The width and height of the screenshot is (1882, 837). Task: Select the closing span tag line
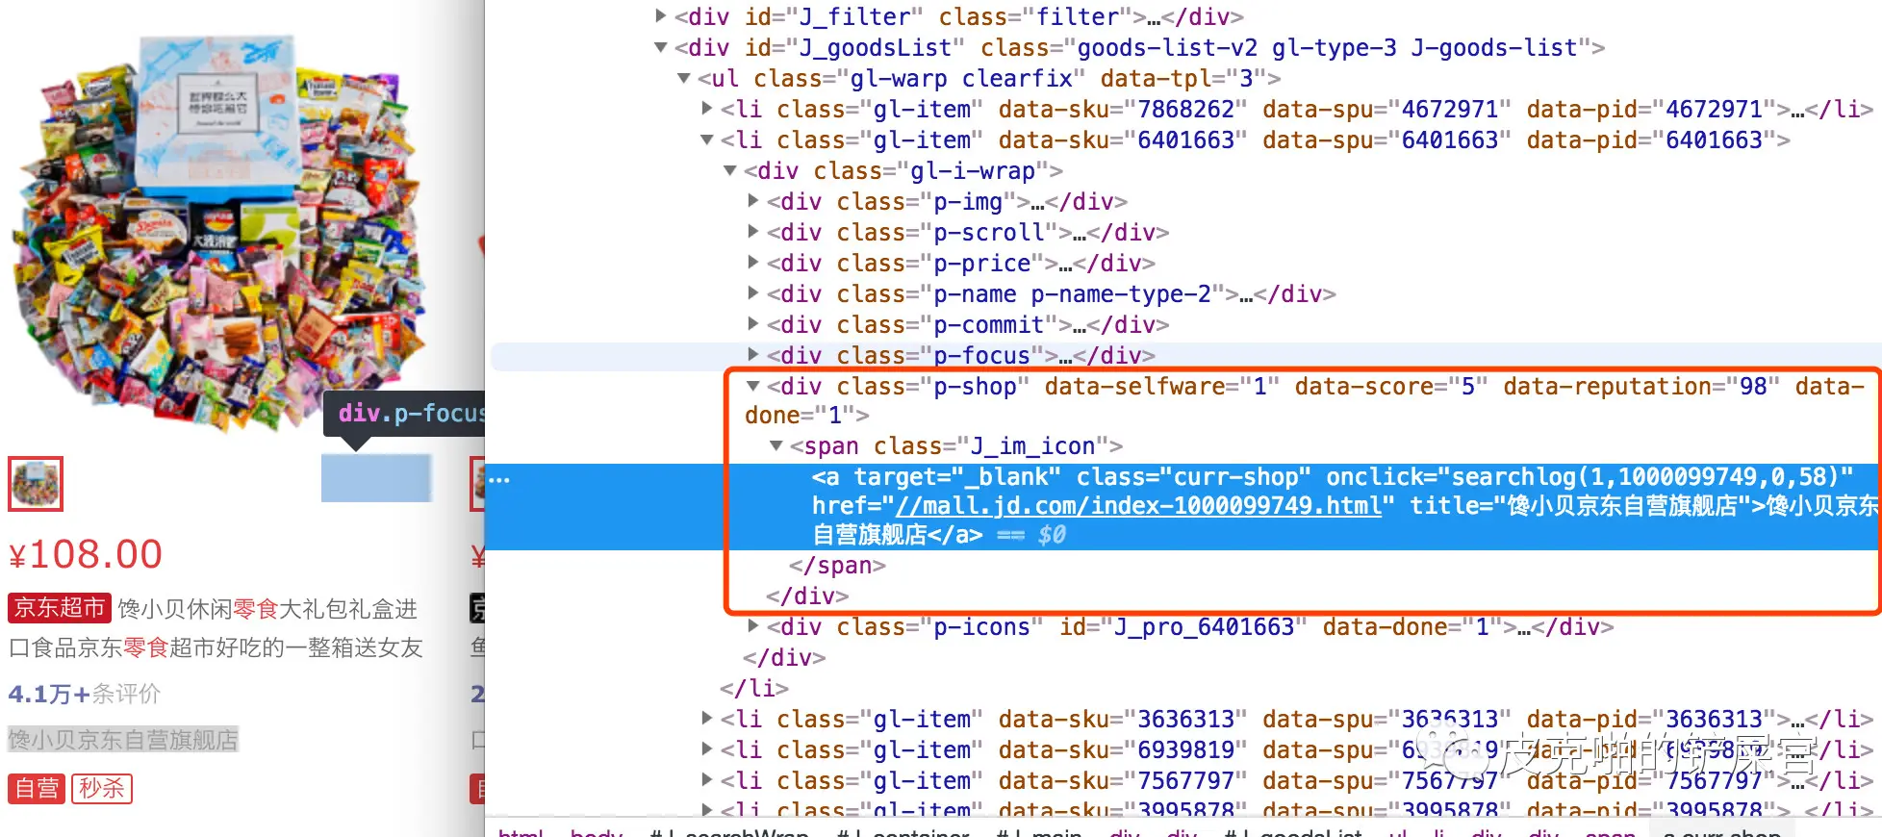pyautogui.click(x=837, y=566)
